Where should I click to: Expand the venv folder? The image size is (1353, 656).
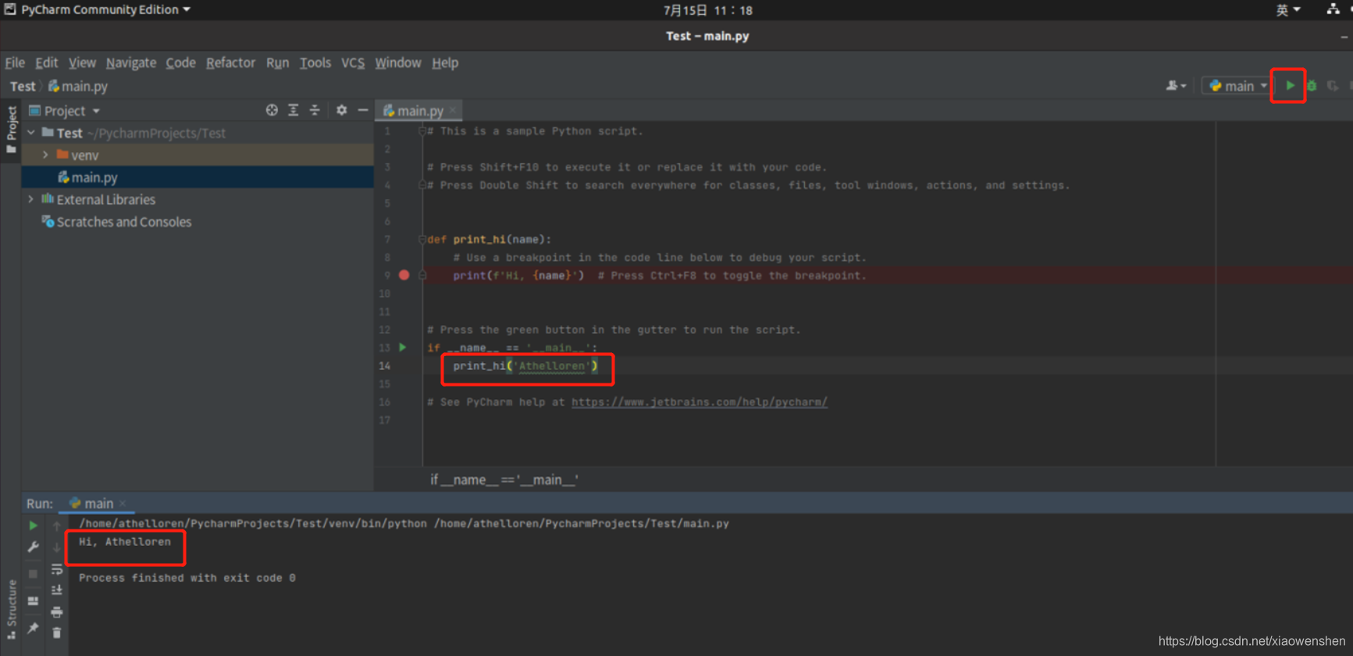point(45,155)
